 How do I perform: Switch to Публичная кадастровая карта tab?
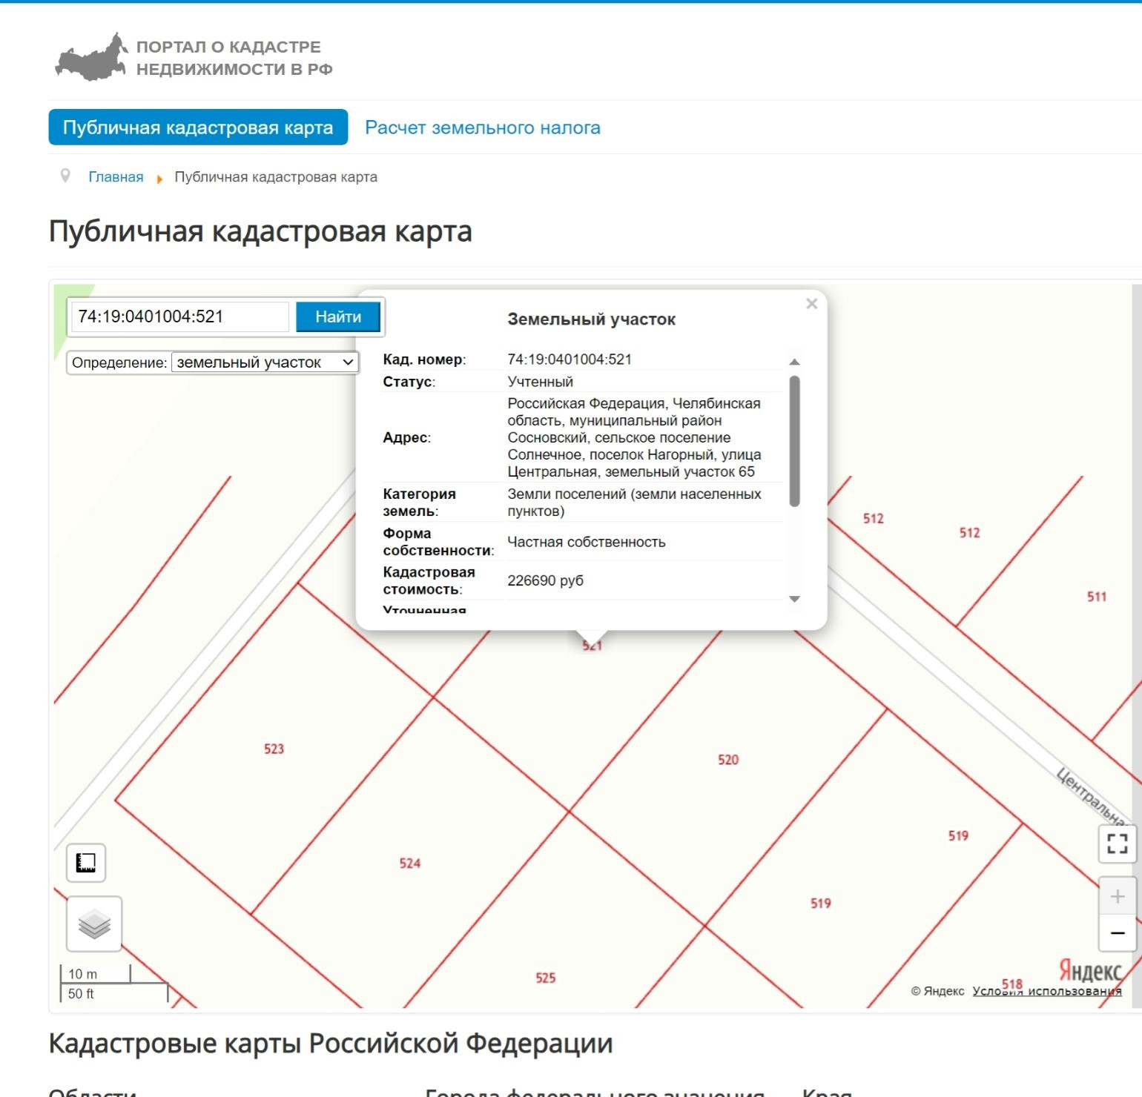(x=198, y=127)
